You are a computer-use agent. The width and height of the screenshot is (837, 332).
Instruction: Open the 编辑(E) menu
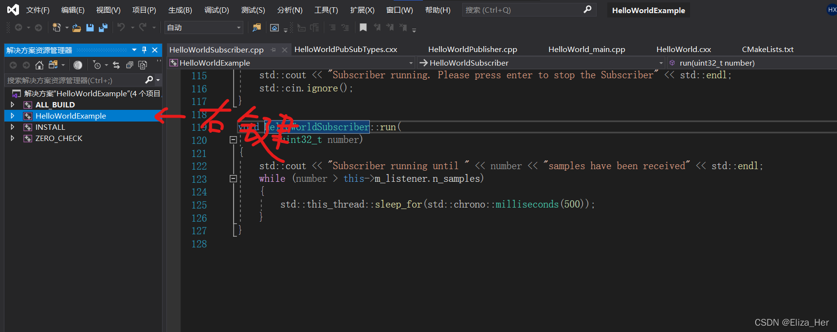(x=73, y=10)
